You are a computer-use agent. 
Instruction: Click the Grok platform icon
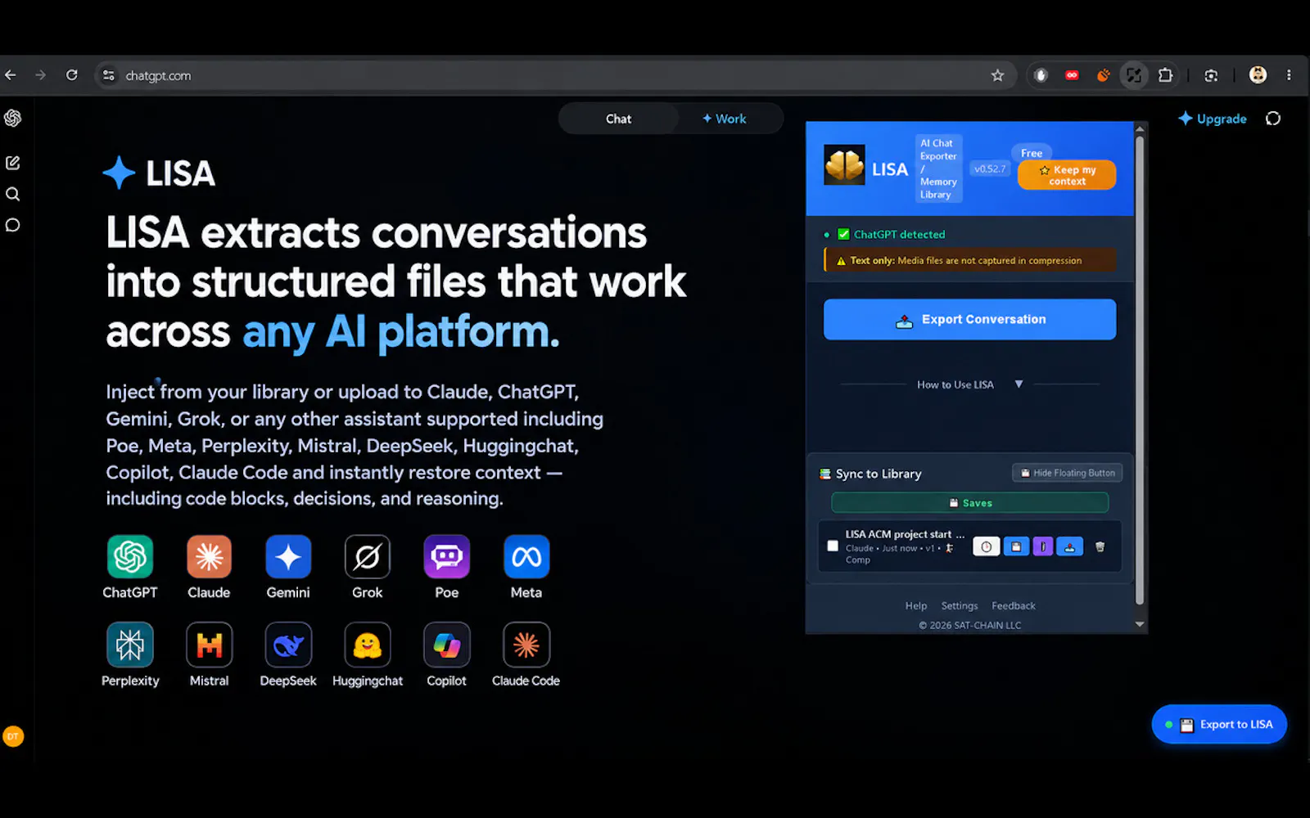click(368, 557)
